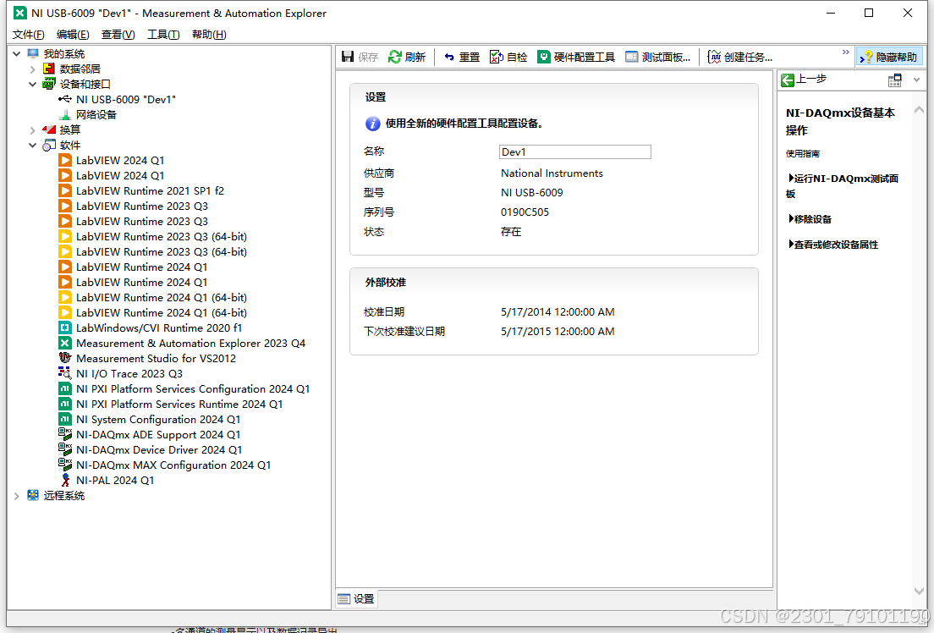The image size is (934, 633).
Task: Click inside the 名称 name field
Action: coord(574,151)
